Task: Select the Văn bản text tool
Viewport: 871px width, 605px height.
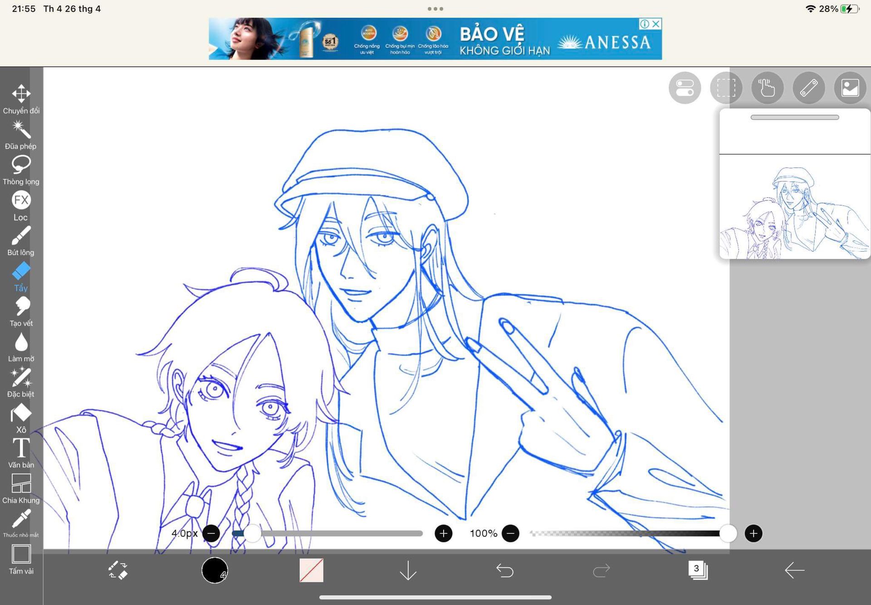Action: pyautogui.click(x=21, y=448)
